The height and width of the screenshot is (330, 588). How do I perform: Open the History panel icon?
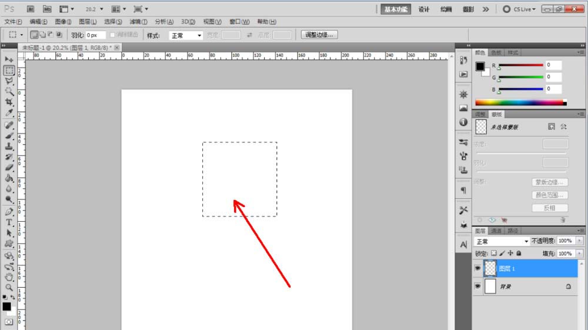tap(463, 61)
